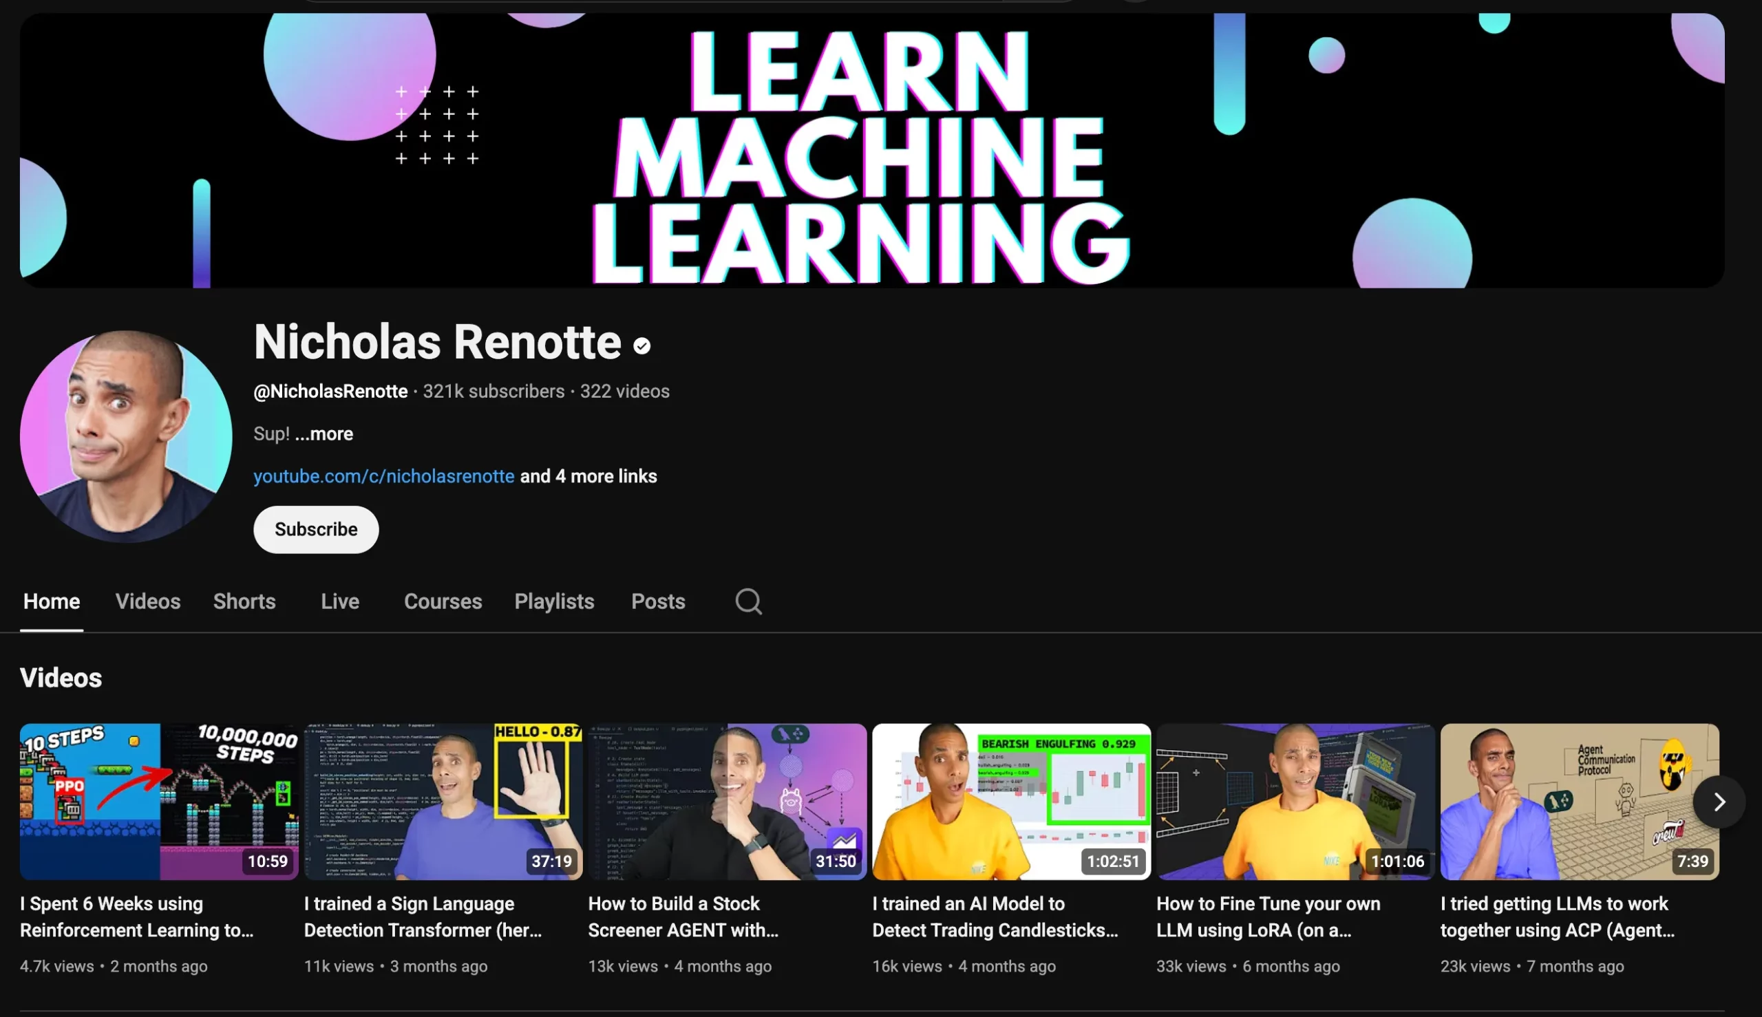Viewport: 1762px width, 1017px height.
Task: Expand channel description with ...more
Action: [x=323, y=433]
